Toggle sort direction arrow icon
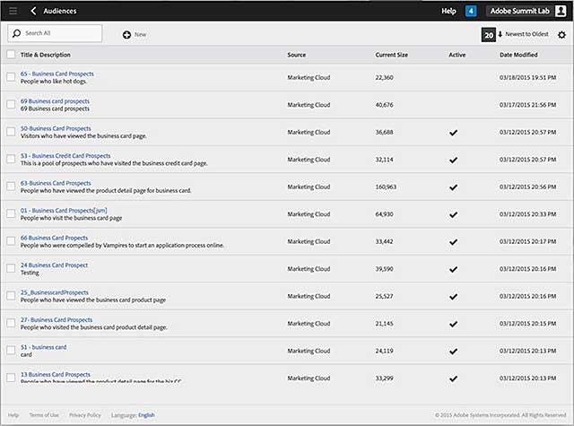Viewport: 574px width, 426px height. click(x=500, y=34)
